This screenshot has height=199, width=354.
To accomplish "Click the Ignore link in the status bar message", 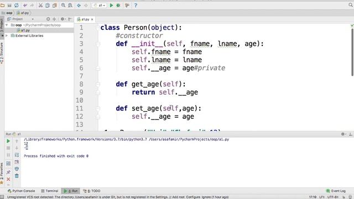I will 206,197.
